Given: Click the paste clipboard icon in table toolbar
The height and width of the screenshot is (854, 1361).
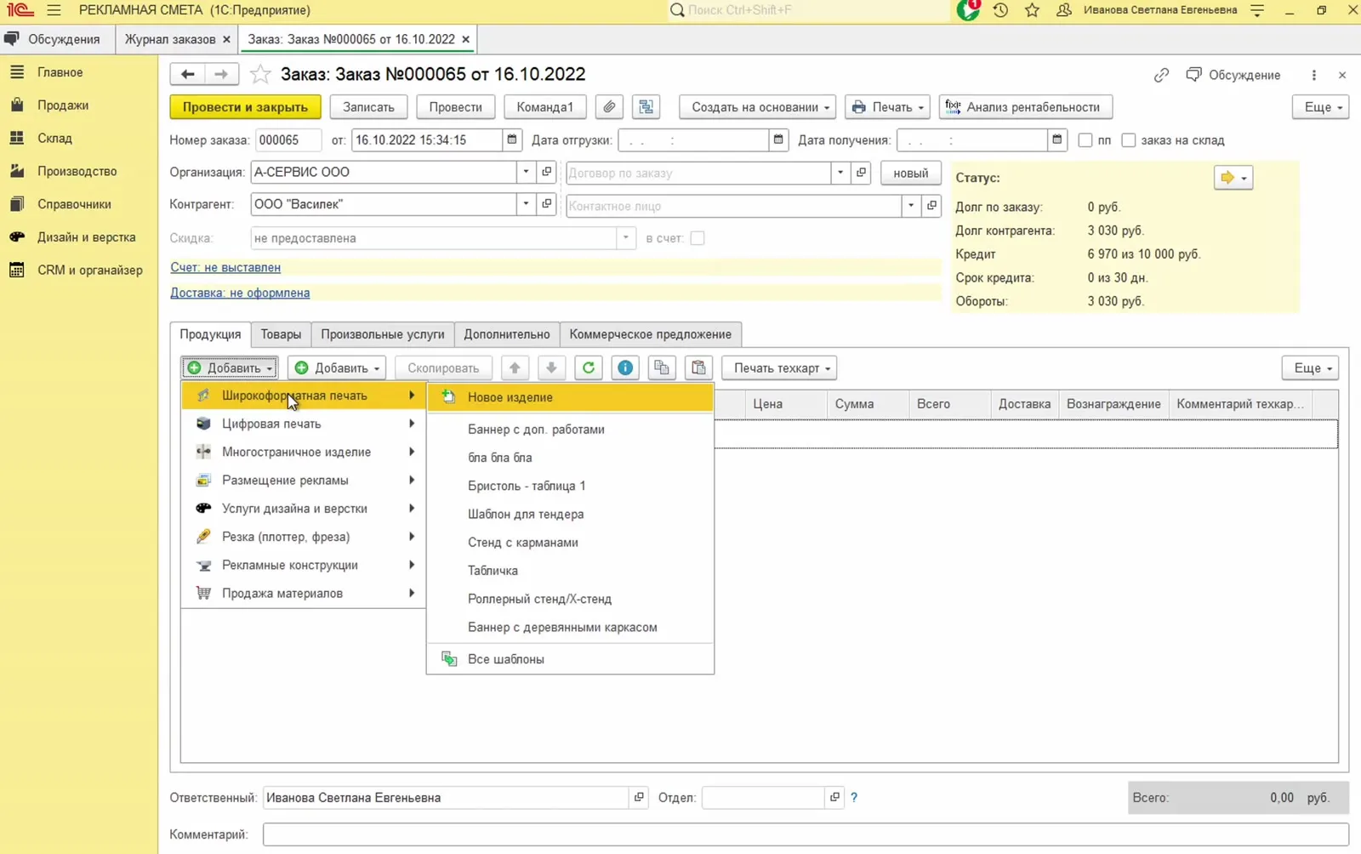Looking at the screenshot, I should (698, 368).
